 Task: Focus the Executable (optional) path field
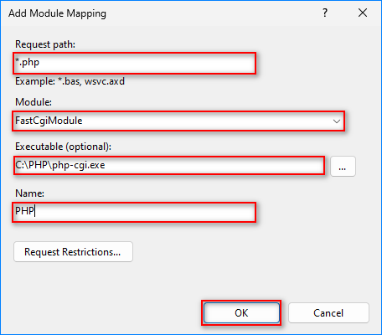point(169,165)
